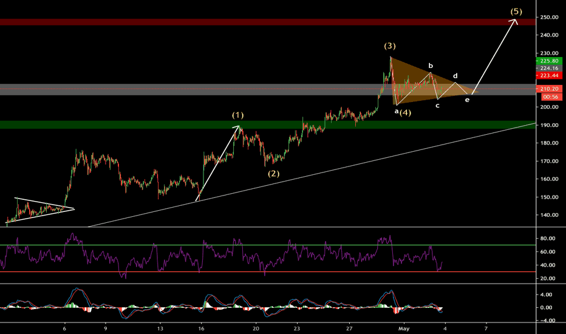Select the wave (2) label
The image size is (566, 334).
tap(274, 174)
